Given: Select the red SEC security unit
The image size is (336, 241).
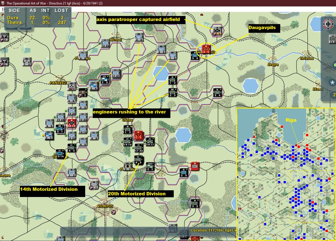Looking at the screenshot, I should [x=195, y=166].
